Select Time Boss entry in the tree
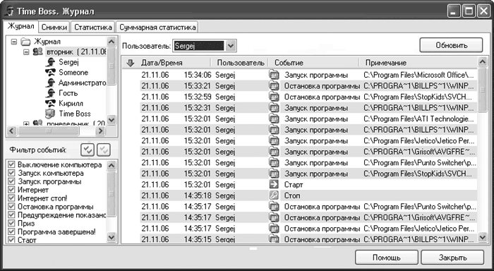This screenshot has width=494, height=271. point(75,114)
